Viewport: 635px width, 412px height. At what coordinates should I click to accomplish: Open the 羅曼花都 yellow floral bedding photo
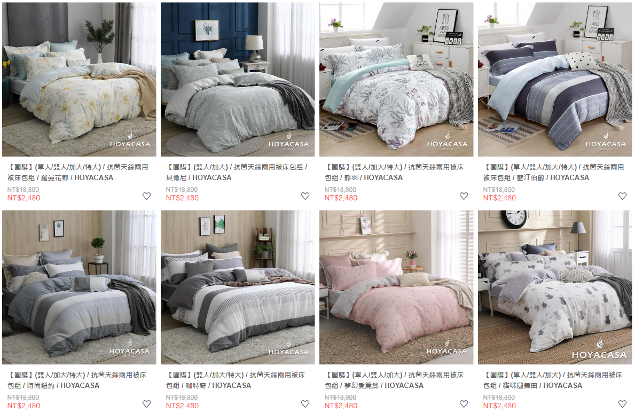pyautogui.click(x=79, y=80)
